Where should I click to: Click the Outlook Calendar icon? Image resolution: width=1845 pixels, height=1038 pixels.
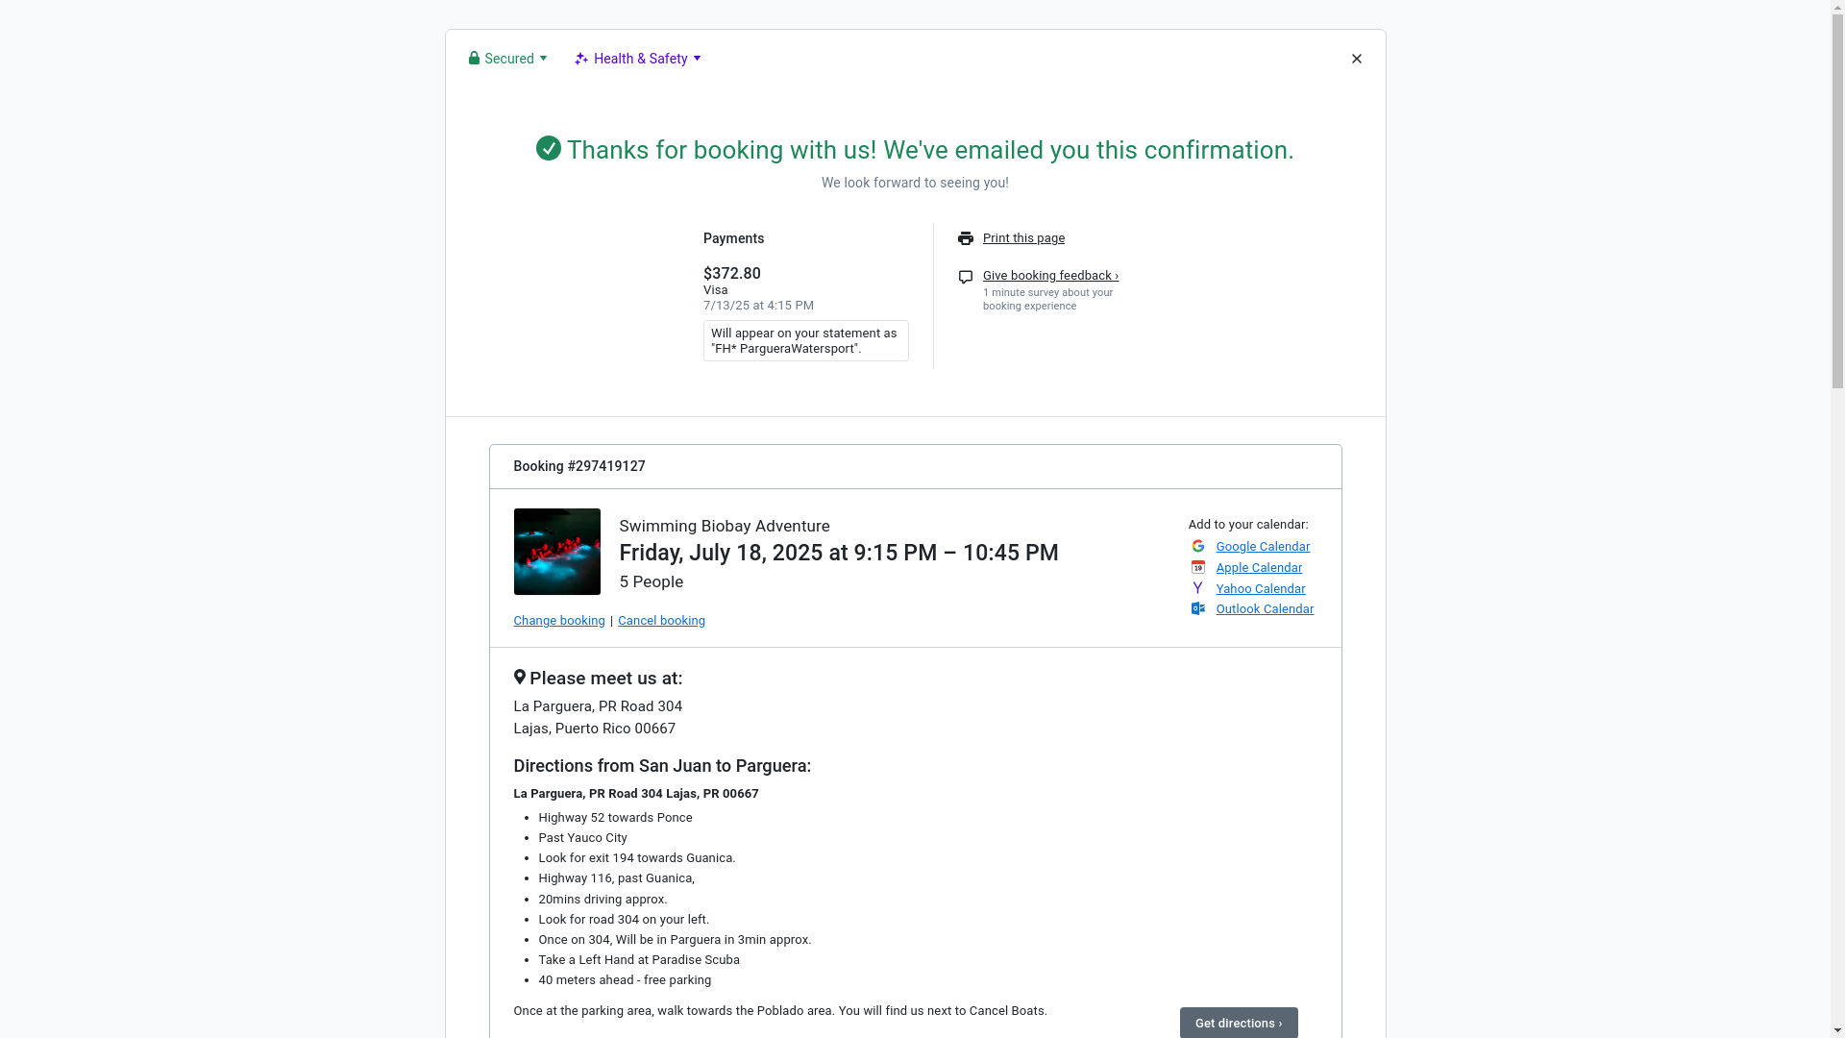(x=1198, y=609)
